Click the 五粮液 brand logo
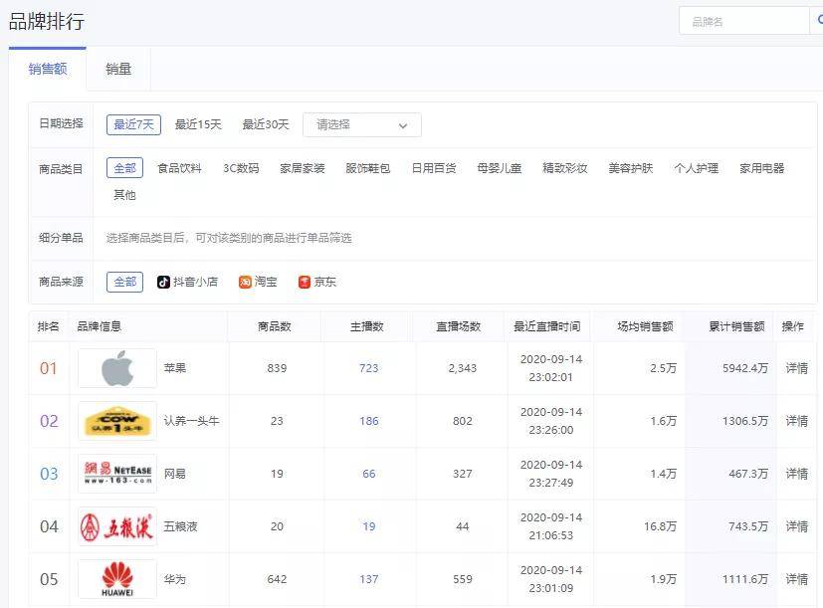Viewport: 823px width, 608px height. click(117, 526)
